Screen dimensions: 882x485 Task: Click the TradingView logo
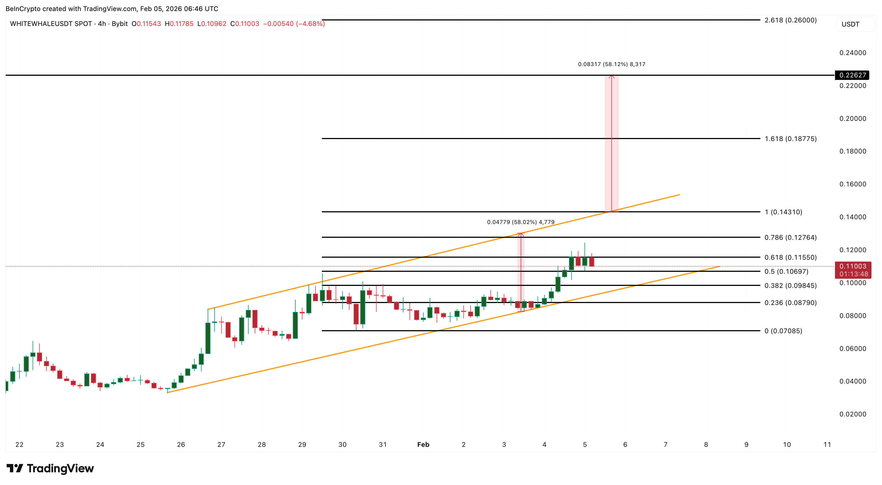click(x=50, y=469)
